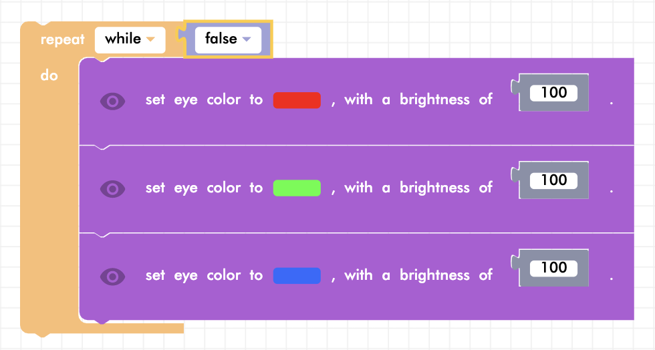This screenshot has height=350, width=655.
Task: Click 'with a brightness of' in green block
Action: (x=418, y=188)
